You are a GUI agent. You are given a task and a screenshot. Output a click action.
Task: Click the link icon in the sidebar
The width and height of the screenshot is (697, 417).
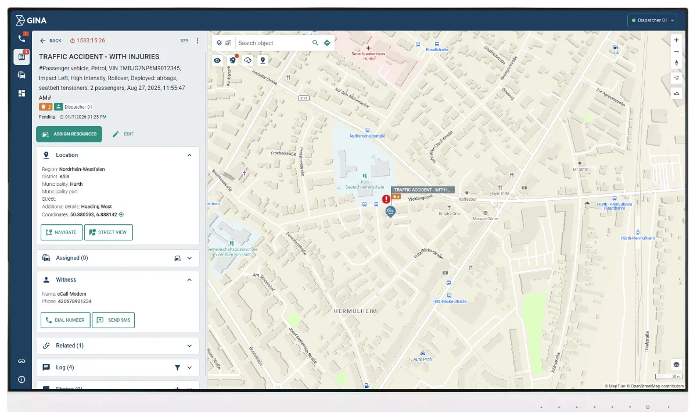pos(22,361)
